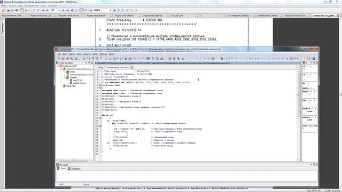Close the Code Navigator panel
Viewport: 342px width, 192px height.
[92, 63]
